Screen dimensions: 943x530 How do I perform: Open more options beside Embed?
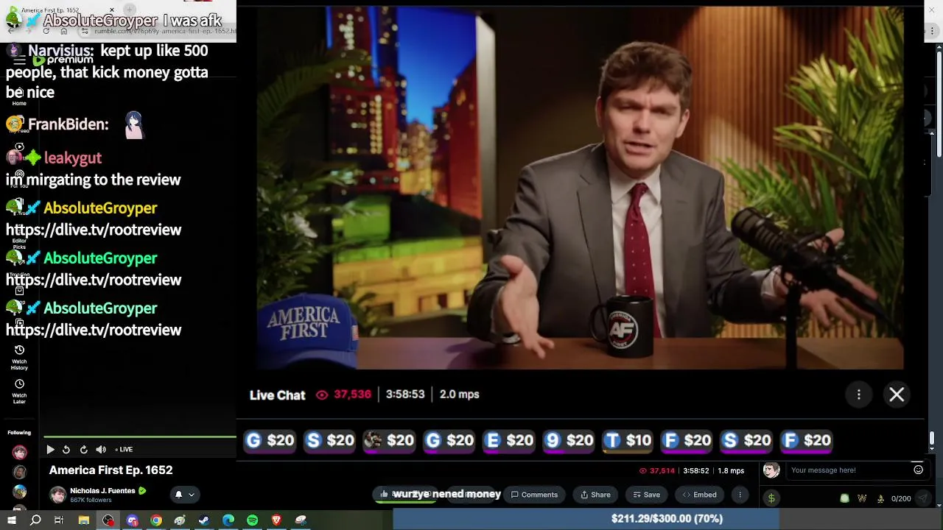coord(740,495)
